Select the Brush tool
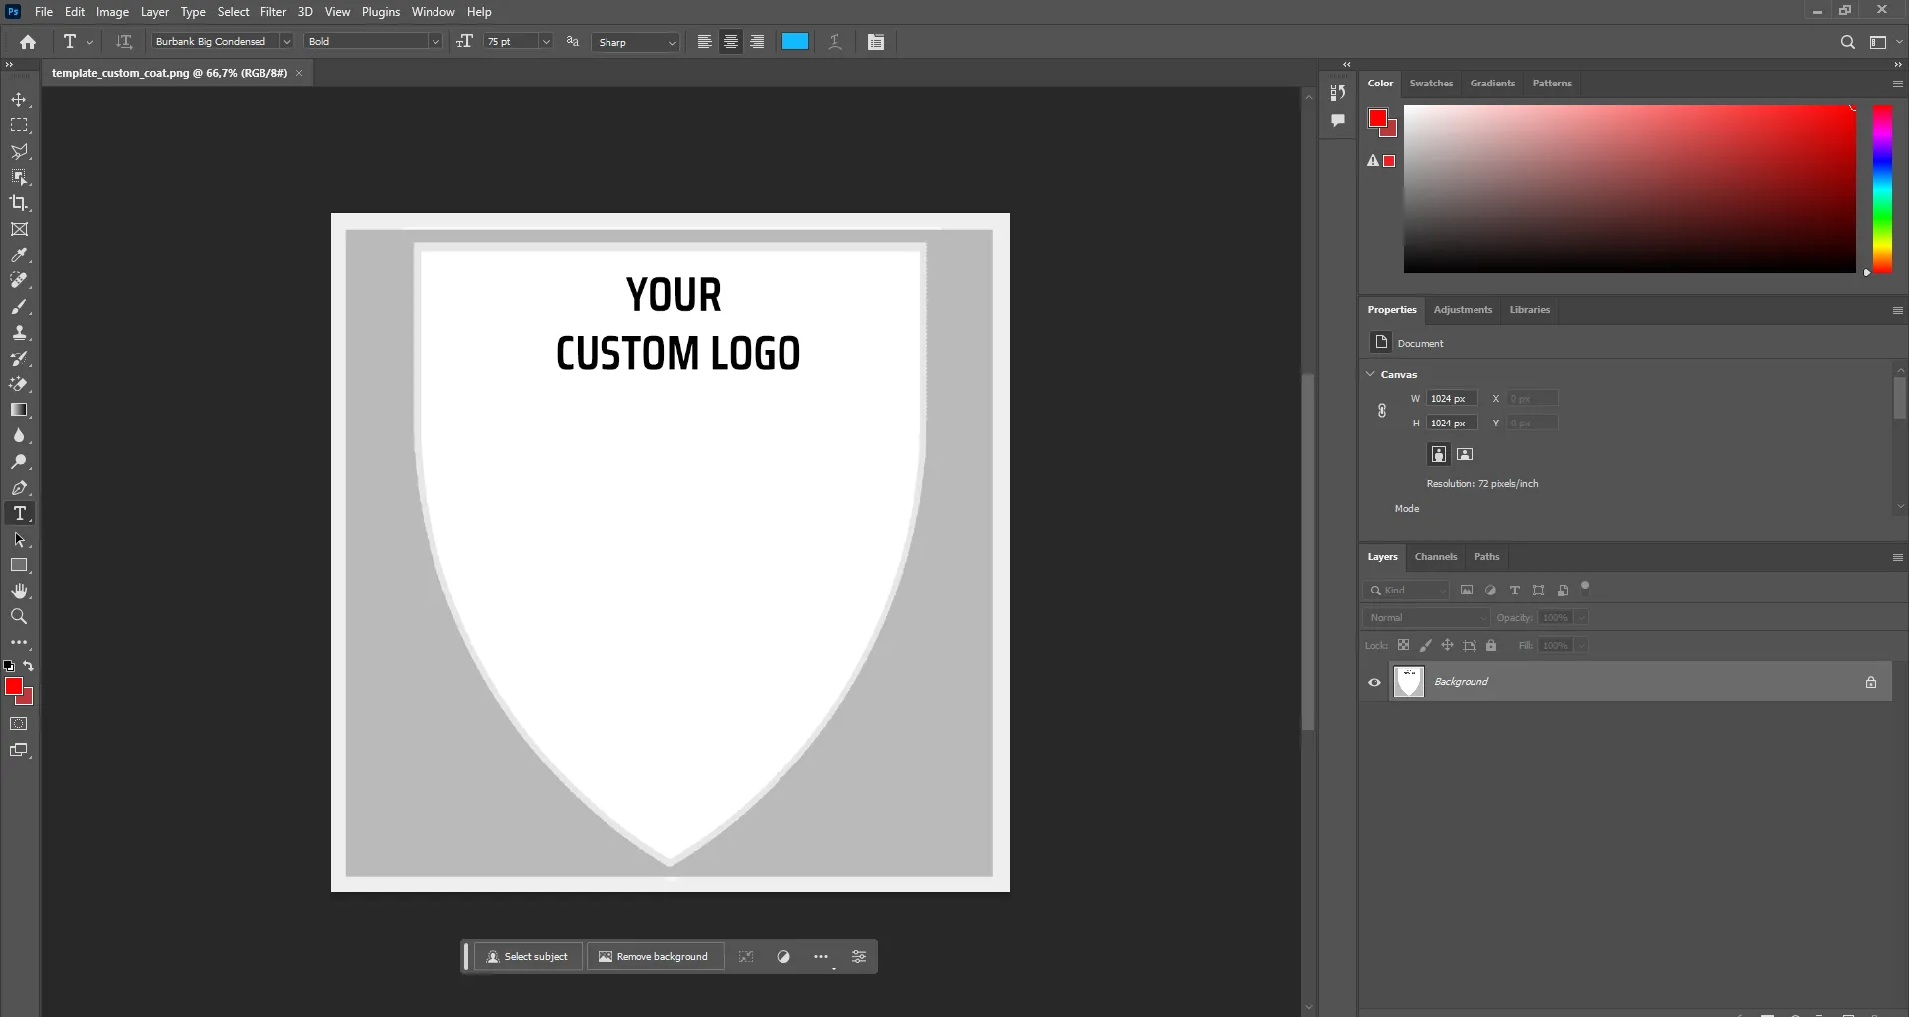The height and width of the screenshot is (1017, 1909). [x=19, y=307]
